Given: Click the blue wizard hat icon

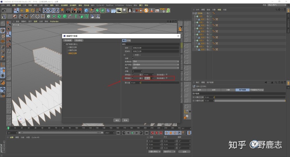Looking at the screenshot, I should point(92,17).
